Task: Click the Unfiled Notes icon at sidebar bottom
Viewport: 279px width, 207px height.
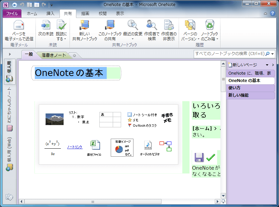Action: 9,197
